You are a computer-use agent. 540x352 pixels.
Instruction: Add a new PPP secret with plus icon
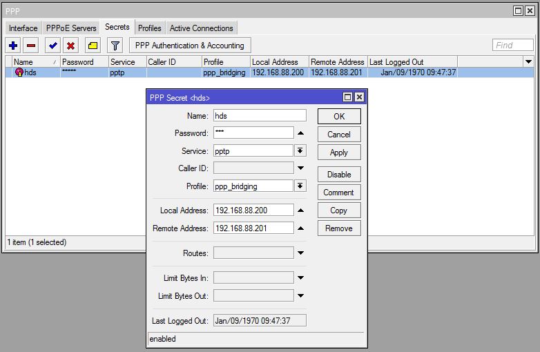coord(13,46)
